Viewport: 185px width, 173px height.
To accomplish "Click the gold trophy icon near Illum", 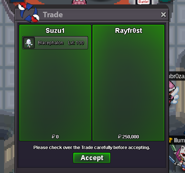I will tap(171, 140).
